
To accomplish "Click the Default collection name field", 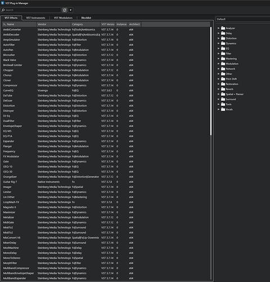I will click(x=243, y=19).
